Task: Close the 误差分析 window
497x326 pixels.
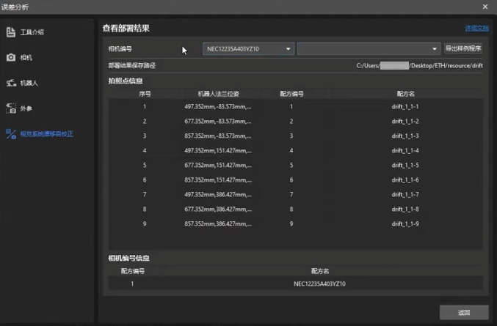Action: (x=485, y=7)
